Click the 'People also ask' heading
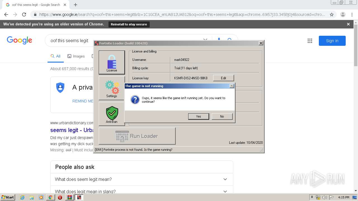Screen dimensions: 358x201 click(x=75, y=167)
